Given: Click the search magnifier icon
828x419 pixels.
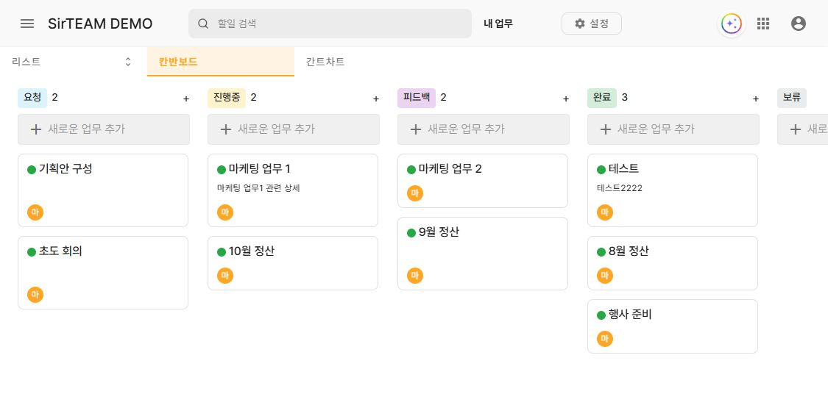Looking at the screenshot, I should click(x=203, y=24).
